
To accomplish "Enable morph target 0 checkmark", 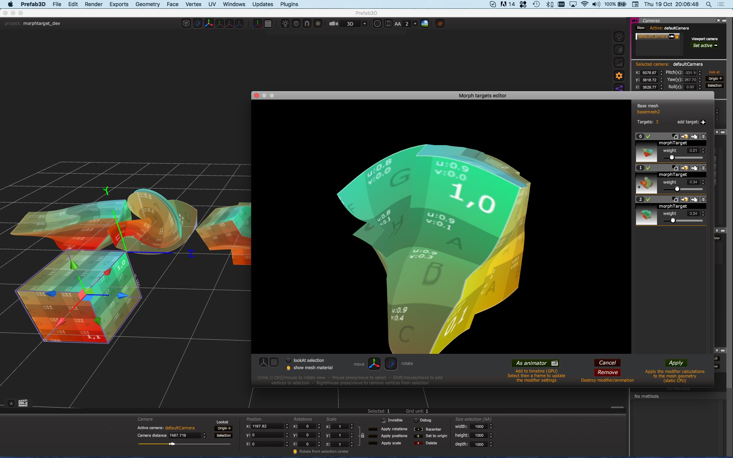I will tap(648, 136).
